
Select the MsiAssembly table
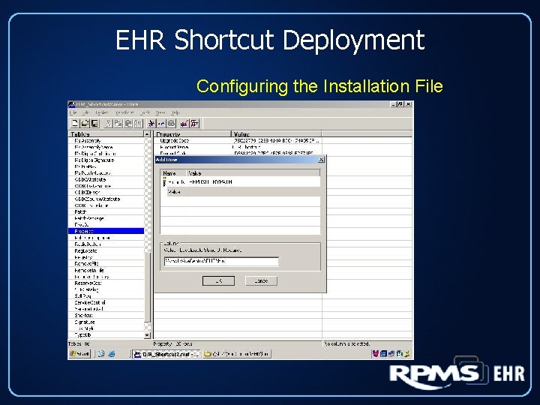106,140
